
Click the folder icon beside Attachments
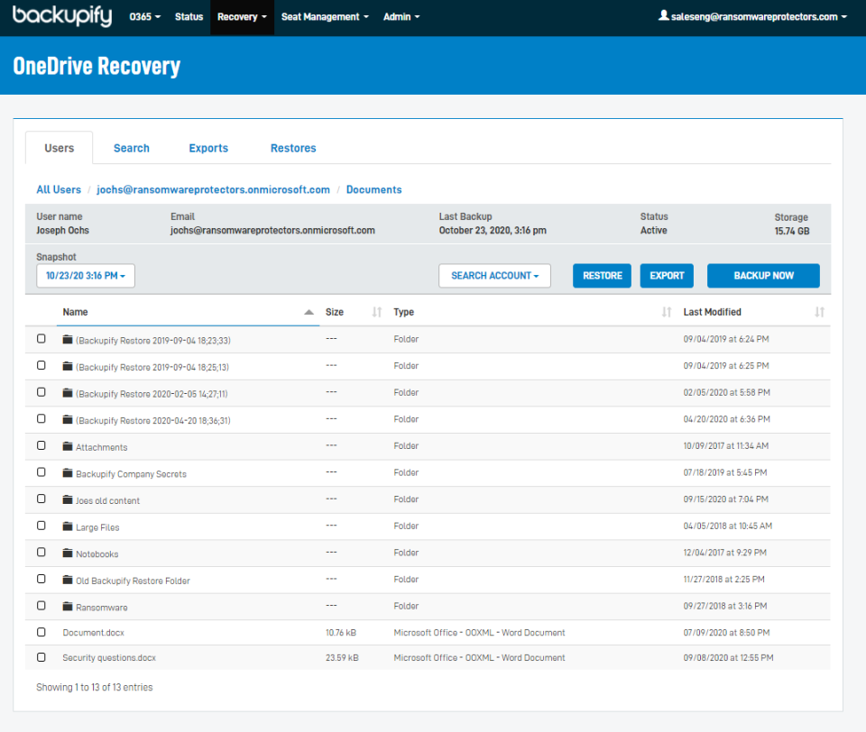pyautogui.click(x=68, y=446)
